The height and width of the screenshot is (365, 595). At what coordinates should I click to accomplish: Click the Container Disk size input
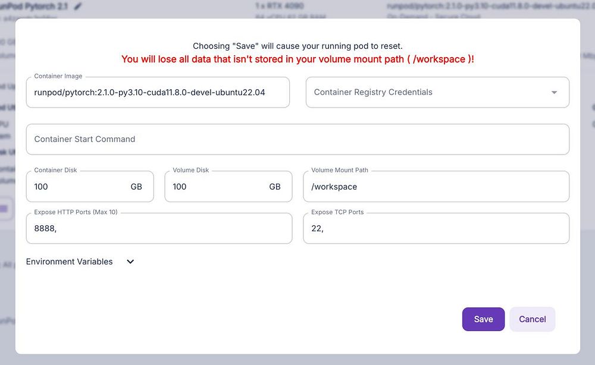click(x=77, y=187)
